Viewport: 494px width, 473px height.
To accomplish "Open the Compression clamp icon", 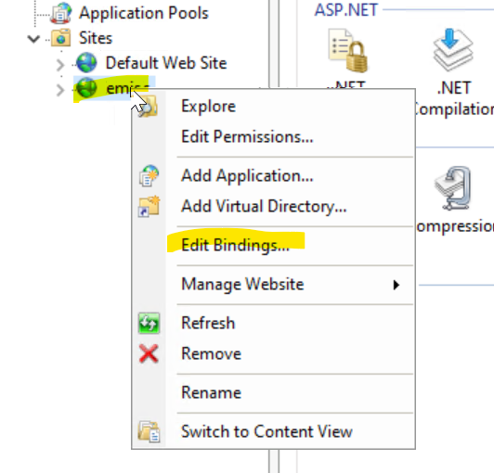I will coord(453,188).
